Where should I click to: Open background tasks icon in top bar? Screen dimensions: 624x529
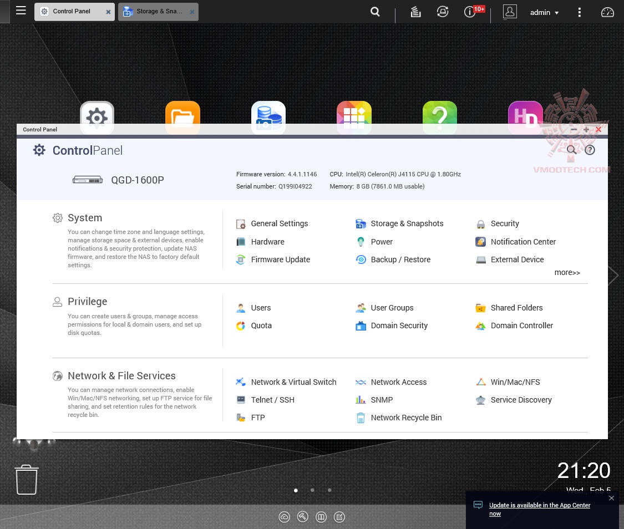(x=415, y=12)
